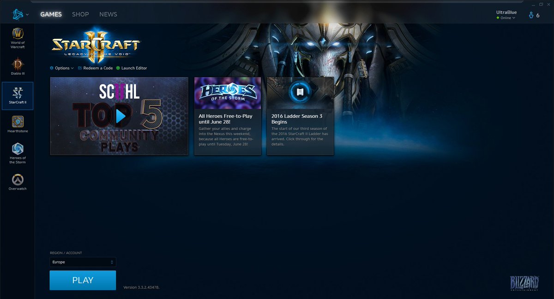Screen dimensions: 554x299
Task: Click the PLAY button
Action: pyautogui.click(x=83, y=280)
